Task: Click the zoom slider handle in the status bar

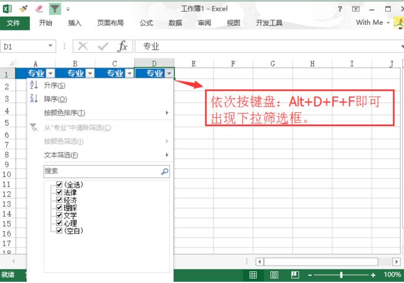Action: [x=341, y=275]
